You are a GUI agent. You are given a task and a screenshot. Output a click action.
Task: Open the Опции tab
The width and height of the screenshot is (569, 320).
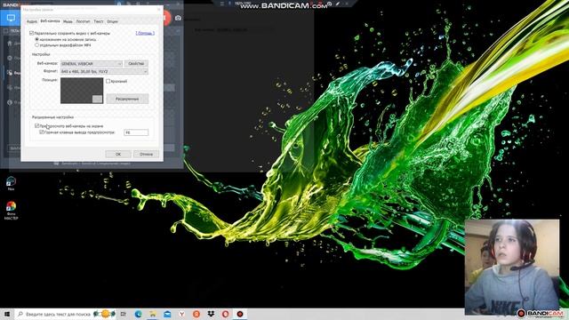tap(112, 21)
